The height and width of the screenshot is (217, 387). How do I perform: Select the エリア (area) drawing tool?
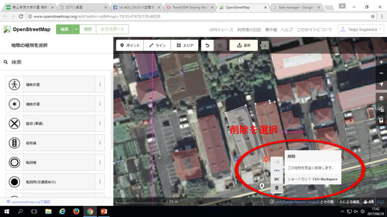185,46
